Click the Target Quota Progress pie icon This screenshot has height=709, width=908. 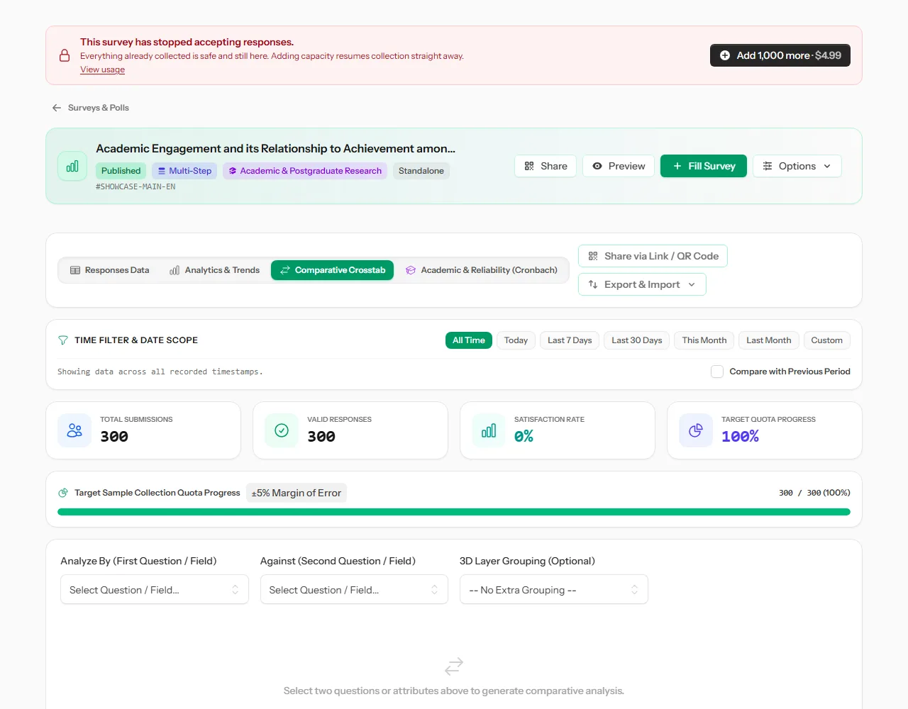tap(696, 430)
